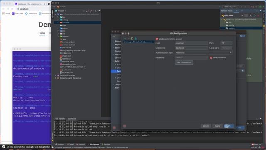Expand the config folder in Project tree
The image size is (266, 150).
(x=58, y=20)
